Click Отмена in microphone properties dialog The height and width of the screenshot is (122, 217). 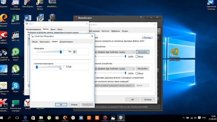click(74, 105)
